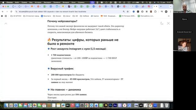Open a new tab with the plus button
The image size is (196, 110).
pyautogui.click(x=161, y=6)
